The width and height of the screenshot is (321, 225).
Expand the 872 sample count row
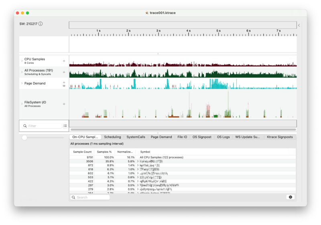click(x=138, y=165)
